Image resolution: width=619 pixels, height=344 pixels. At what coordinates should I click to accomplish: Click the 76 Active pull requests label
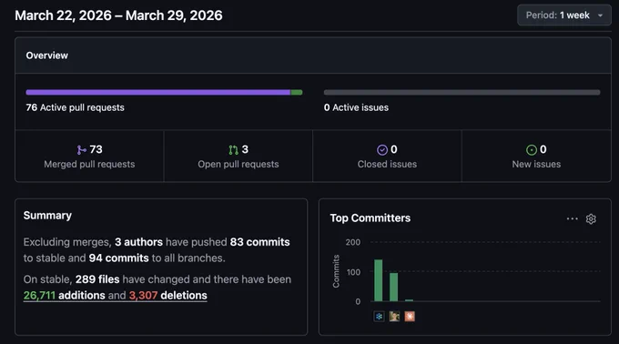75,107
